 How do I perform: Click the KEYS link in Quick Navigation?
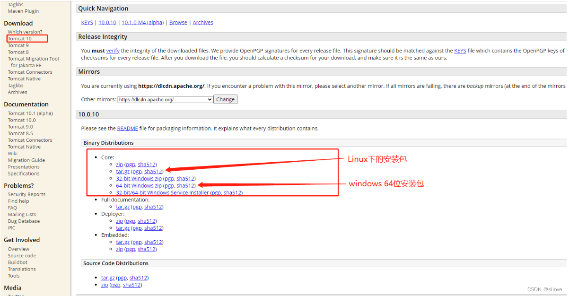pyautogui.click(x=87, y=23)
